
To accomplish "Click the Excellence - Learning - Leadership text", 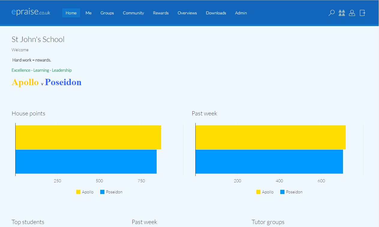I will tap(42, 70).
